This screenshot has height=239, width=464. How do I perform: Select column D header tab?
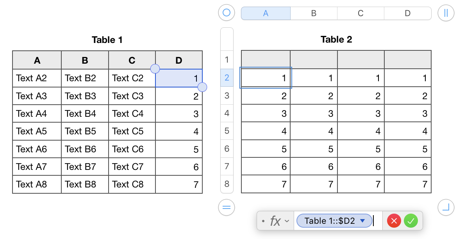[x=407, y=13]
